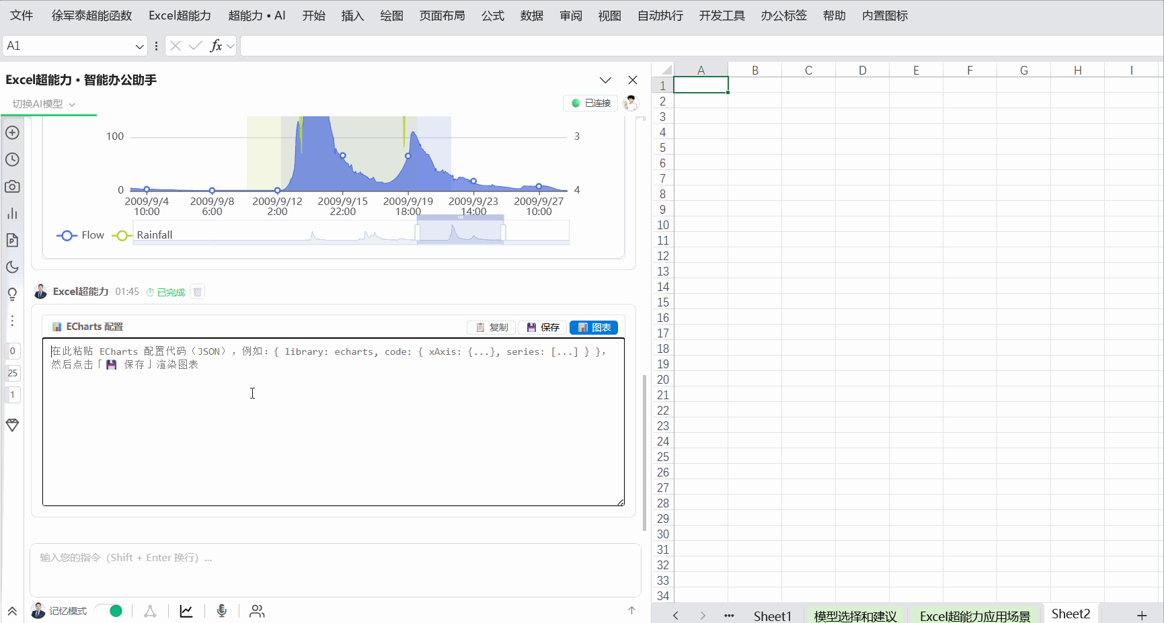Show previous sheet tabs with left arrow
This screenshot has height=623, width=1164.
(676, 616)
